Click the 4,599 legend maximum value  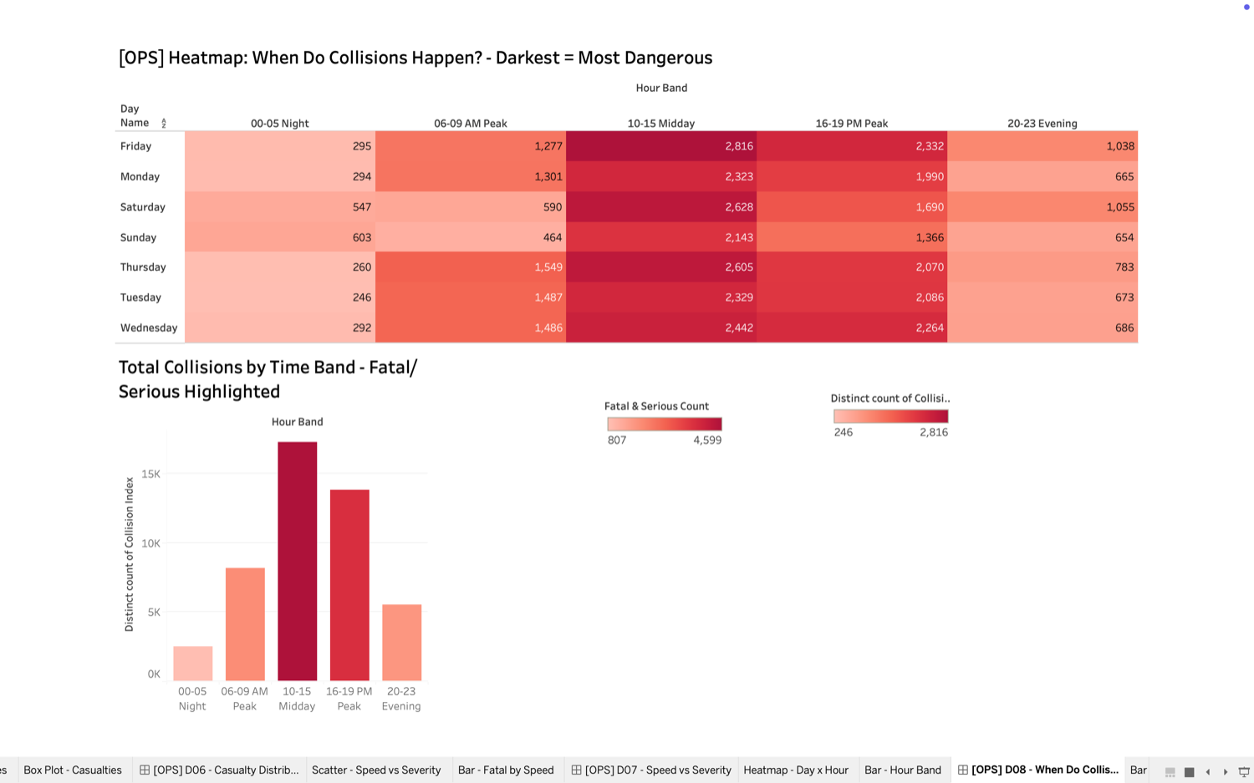tap(707, 440)
